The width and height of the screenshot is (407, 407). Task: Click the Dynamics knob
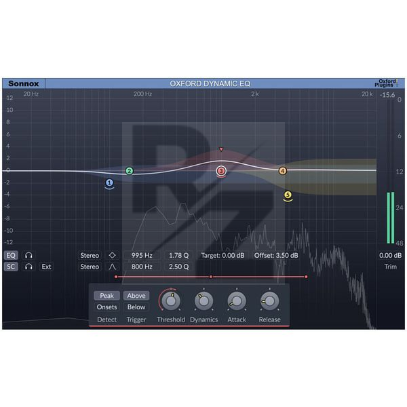click(x=203, y=301)
